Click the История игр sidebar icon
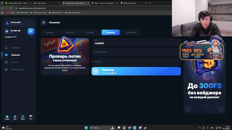232x130 pixels. coord(6,69)
